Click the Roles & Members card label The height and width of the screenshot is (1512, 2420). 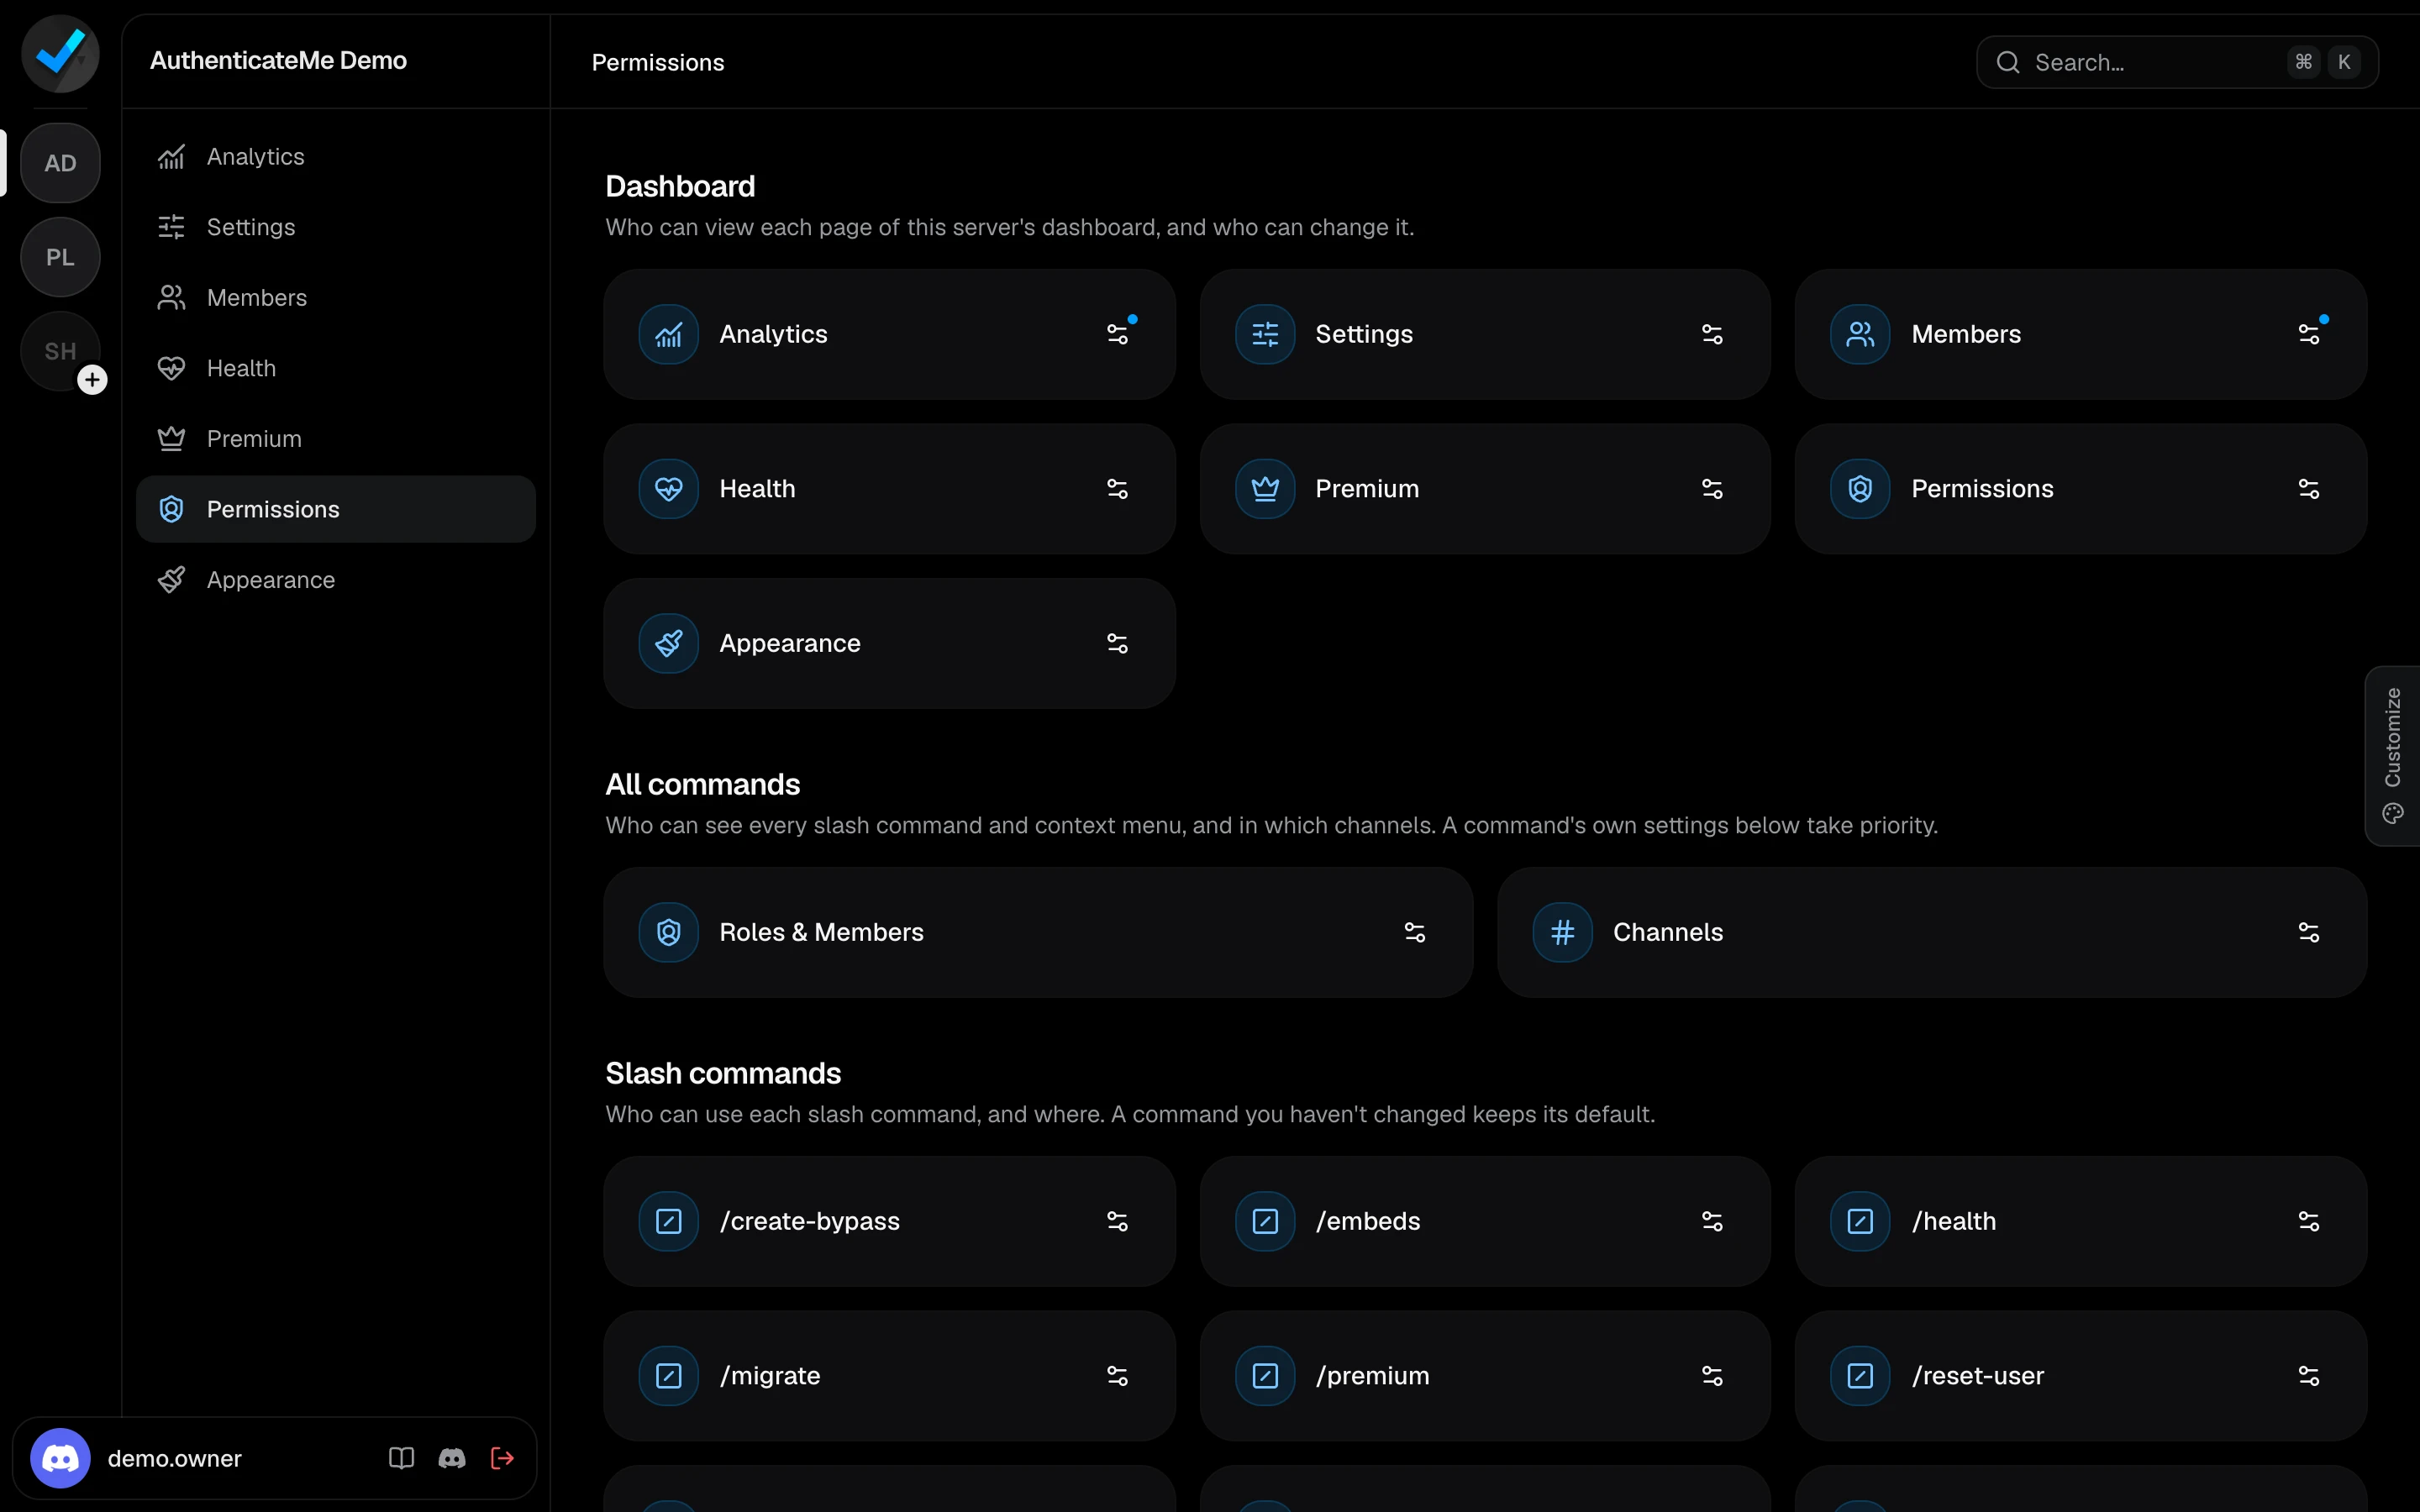point(821,932)
